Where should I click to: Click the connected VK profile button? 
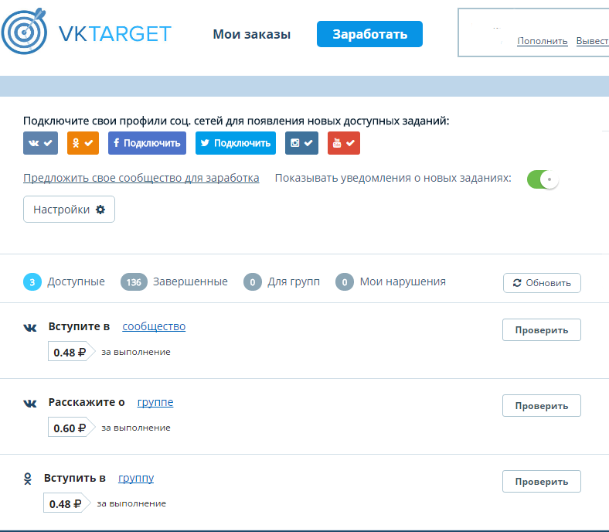click(40, 143)
